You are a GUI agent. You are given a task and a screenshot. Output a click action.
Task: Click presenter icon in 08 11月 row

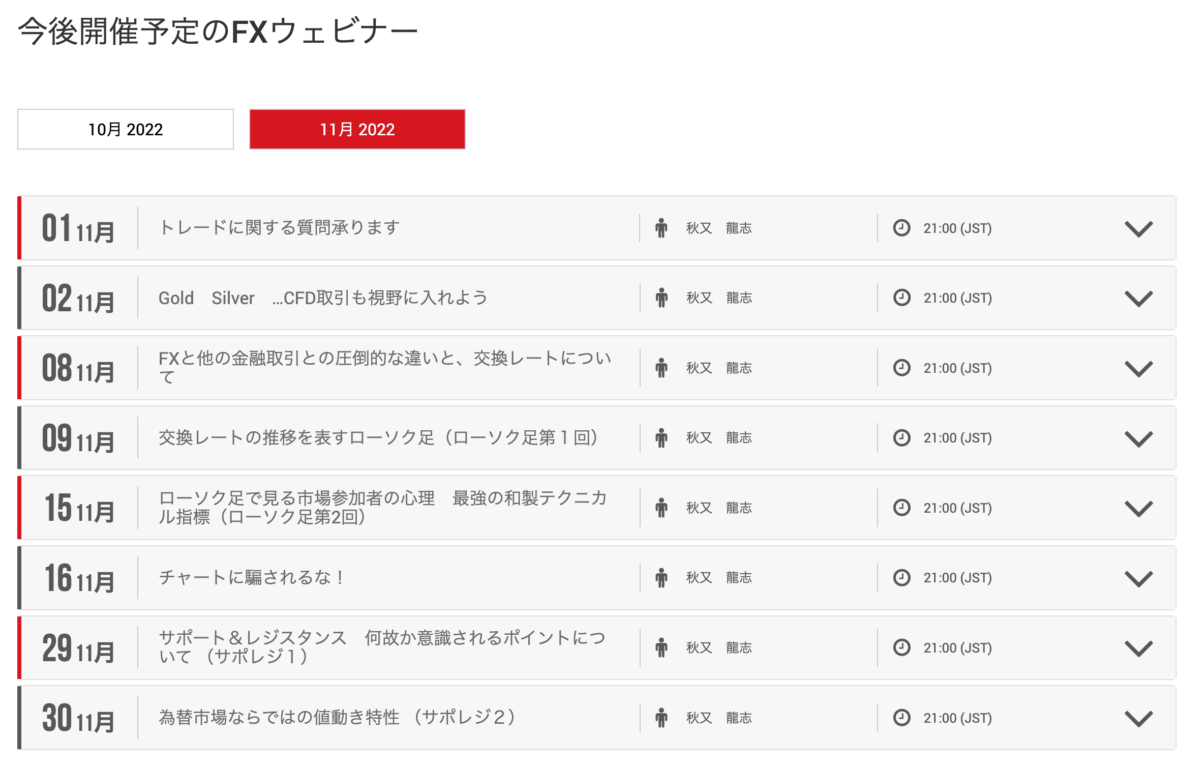point(661,368)
